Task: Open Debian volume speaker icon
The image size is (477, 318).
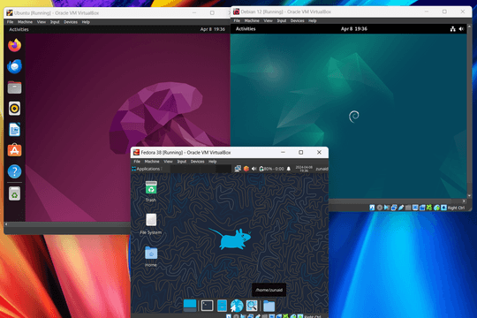Action: pyautogui.click(x=461, y=29)
